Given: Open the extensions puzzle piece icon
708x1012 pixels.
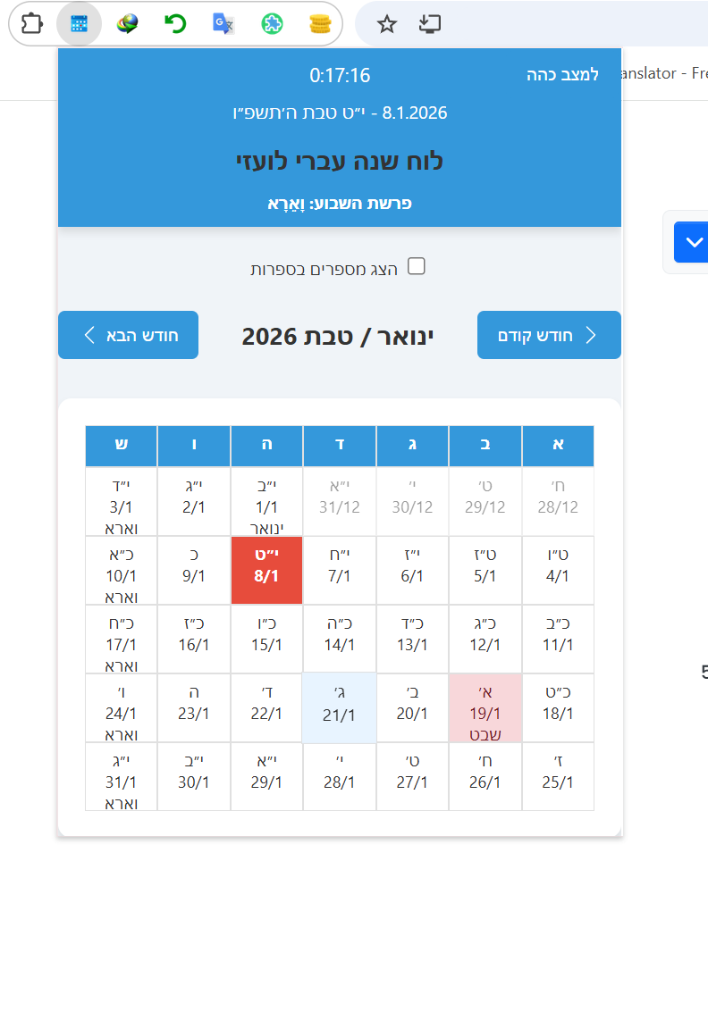Looking at the screenshot, I should pyautogui.click(x=31, y=23).
